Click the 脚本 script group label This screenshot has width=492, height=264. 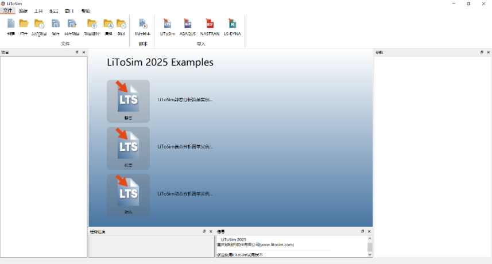[x=143, y=44]
